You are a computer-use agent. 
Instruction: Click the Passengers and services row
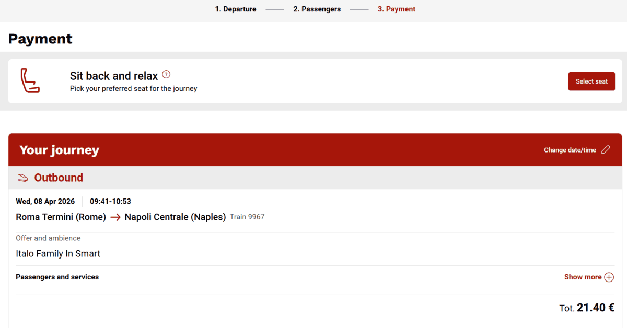[315, 277]
